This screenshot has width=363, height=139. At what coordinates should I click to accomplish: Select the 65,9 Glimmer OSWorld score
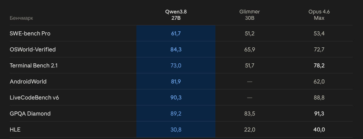coord(250,49)
